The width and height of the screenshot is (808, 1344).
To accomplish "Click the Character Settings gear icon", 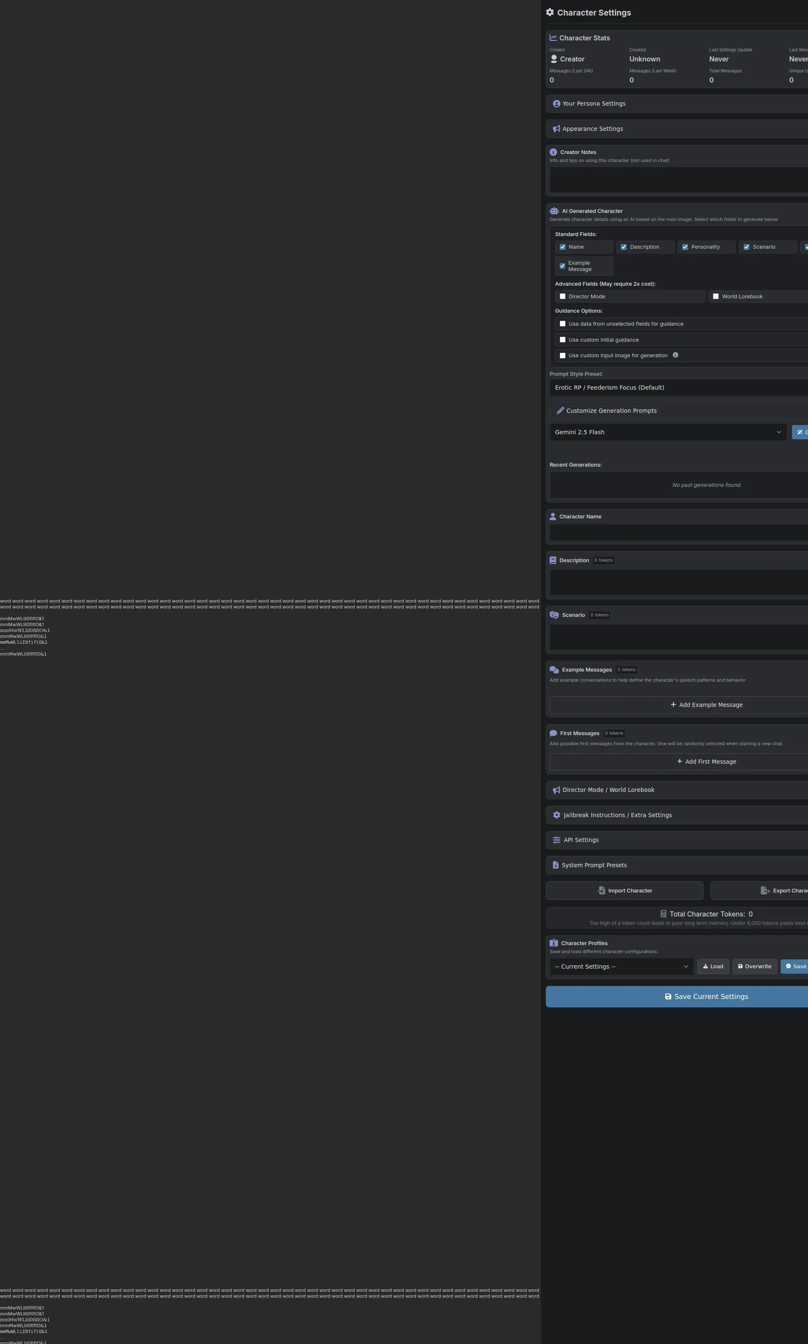I will click(x=550, y=13).
